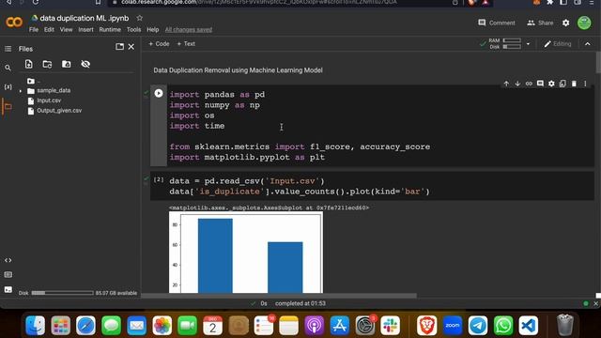The image size is (601, 338).
Task: Add a new Code cell
Action: click(x=159, y=44)
